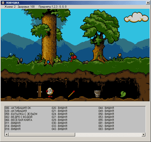Screen dimensions: 151x142
Task: Pick up the matchstick in cave
Action: [x=71, y=94]
